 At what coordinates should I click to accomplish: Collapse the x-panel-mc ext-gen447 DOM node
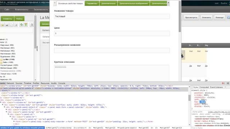pos(12,119)
